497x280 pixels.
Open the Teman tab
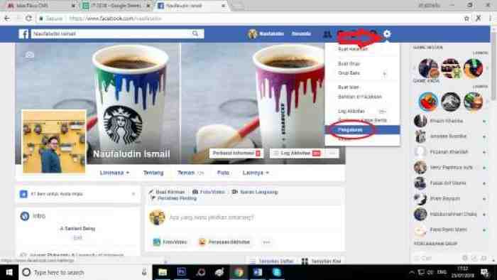(190, 173)
